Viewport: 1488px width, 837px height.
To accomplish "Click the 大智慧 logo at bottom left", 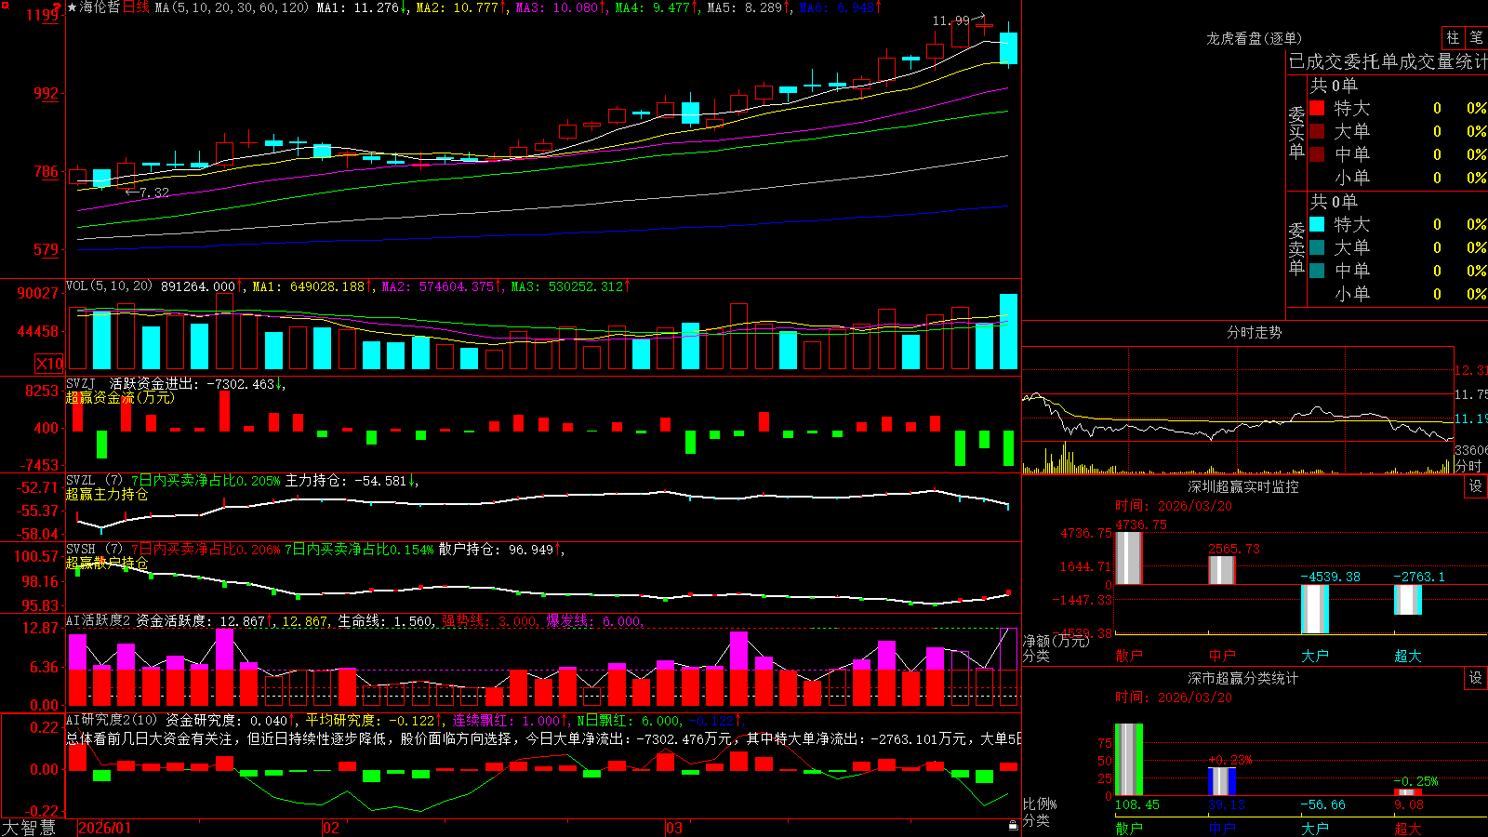I will [29, 828].
